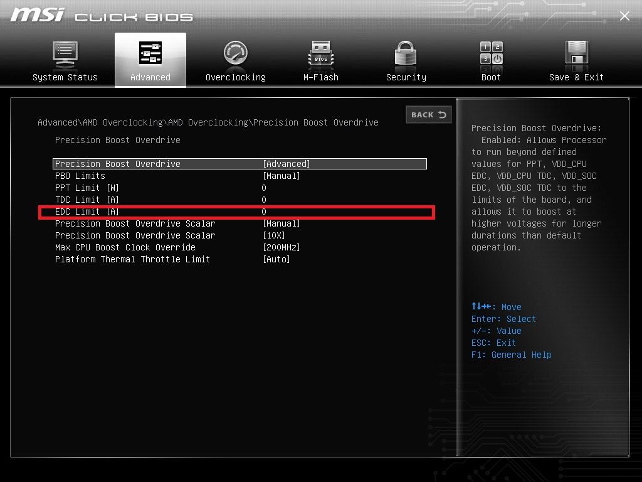Open the M-Flash BIOS chip icon

[321, 54]
